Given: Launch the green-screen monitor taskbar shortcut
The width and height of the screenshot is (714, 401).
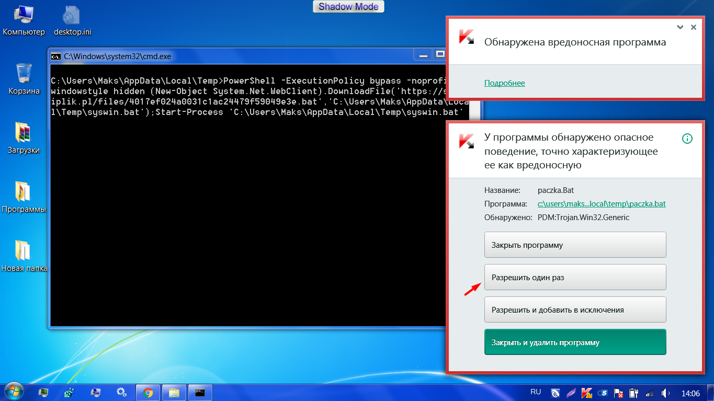Looking at the screenshot, I should [44, 392].
